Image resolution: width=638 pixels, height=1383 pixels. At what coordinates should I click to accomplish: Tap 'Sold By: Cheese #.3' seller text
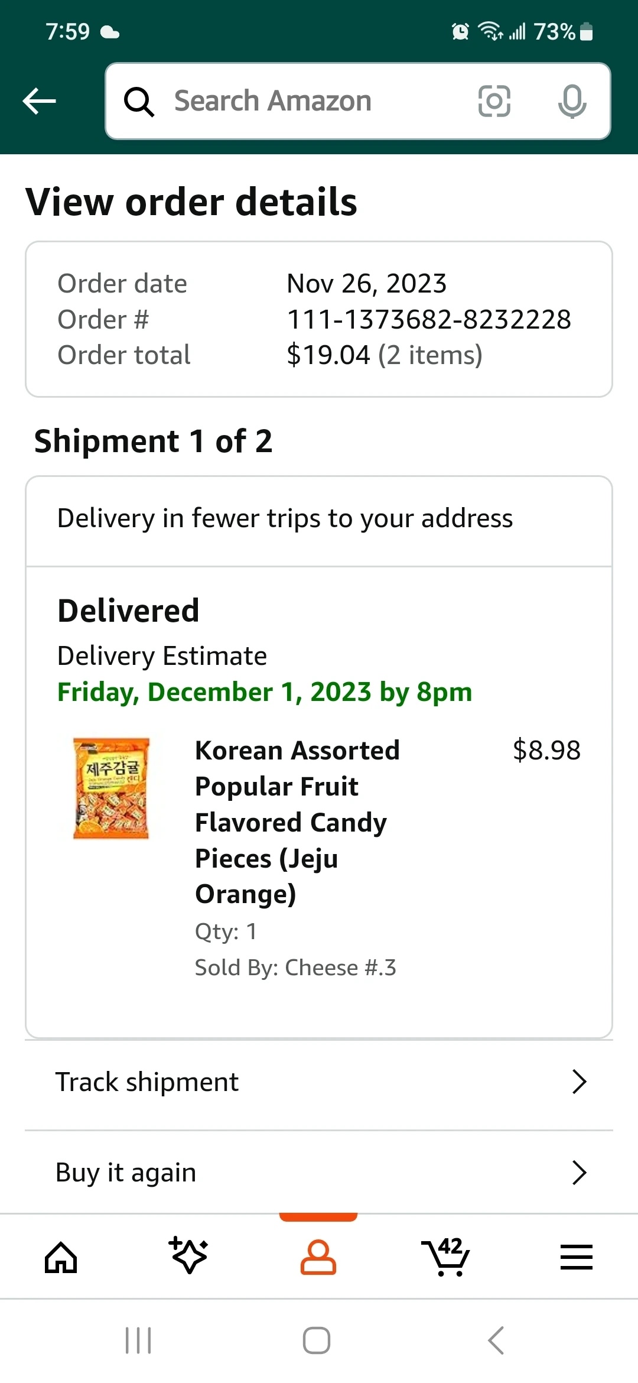295,968
